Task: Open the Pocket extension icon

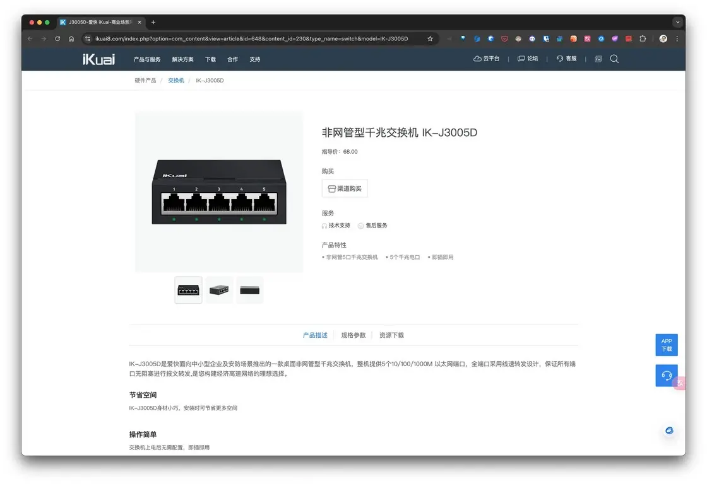Action: tap(504, 38)
